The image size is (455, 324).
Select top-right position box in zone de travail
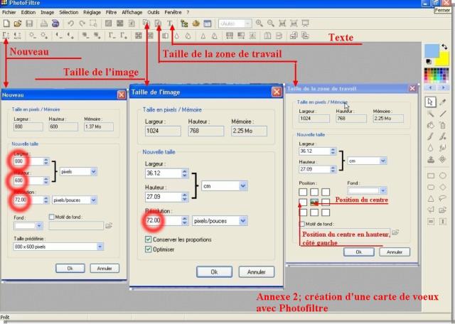[326, 192]
